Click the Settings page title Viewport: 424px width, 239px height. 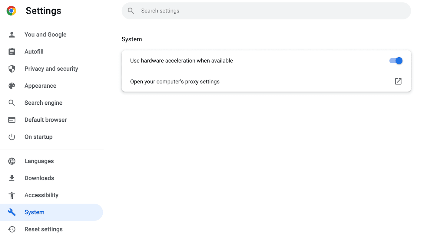pos(43,11)
